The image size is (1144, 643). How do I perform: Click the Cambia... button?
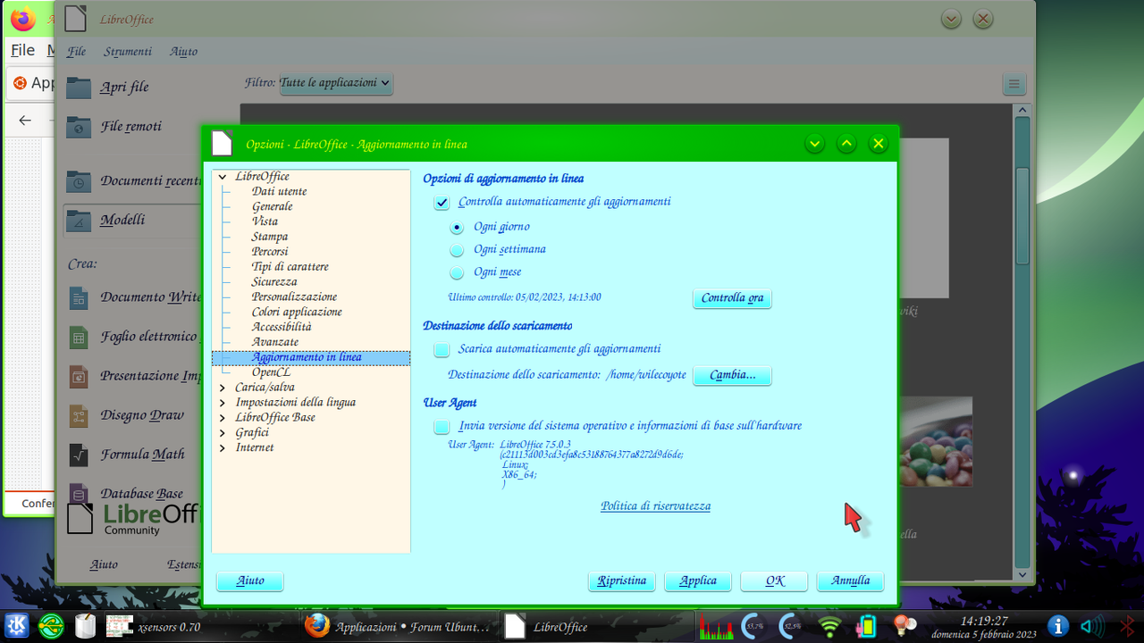click(x=732, y=375)
